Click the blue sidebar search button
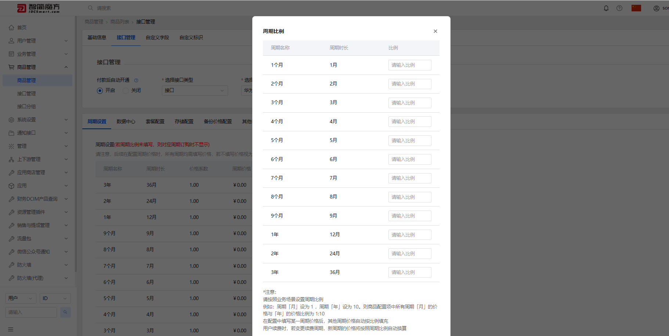 pos(65,312)
